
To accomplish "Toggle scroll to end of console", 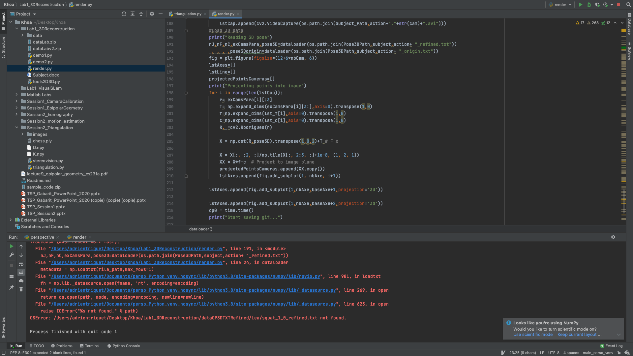I will [21, 272].
